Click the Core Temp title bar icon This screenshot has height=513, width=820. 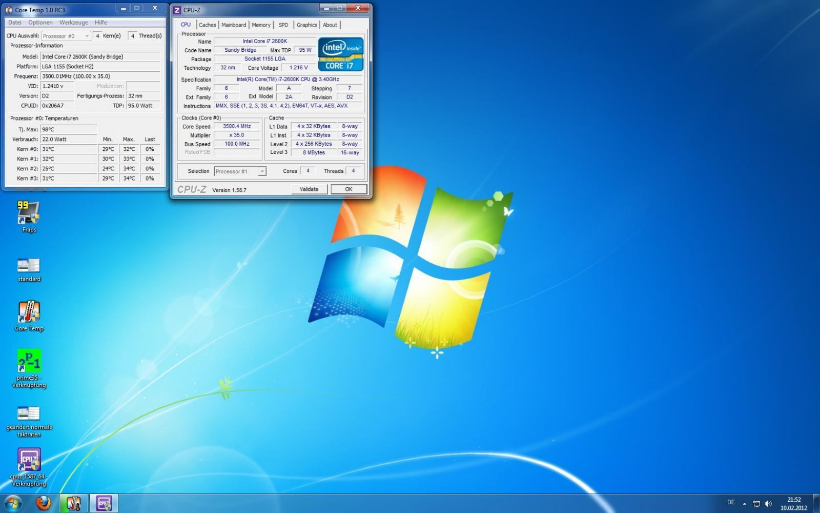tap(9, 10)
